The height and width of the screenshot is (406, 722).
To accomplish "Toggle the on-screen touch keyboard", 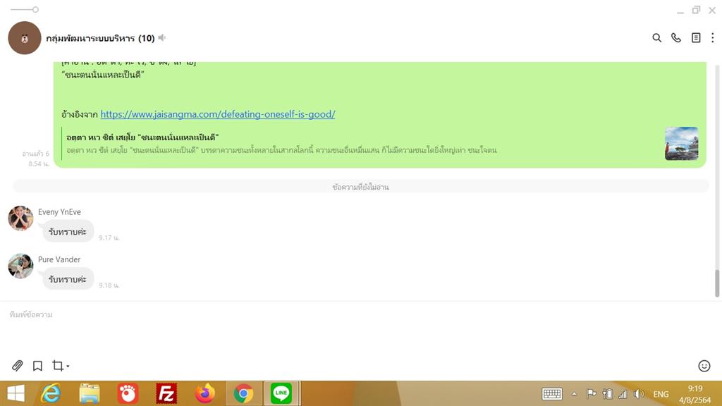I will click(551, 394).
